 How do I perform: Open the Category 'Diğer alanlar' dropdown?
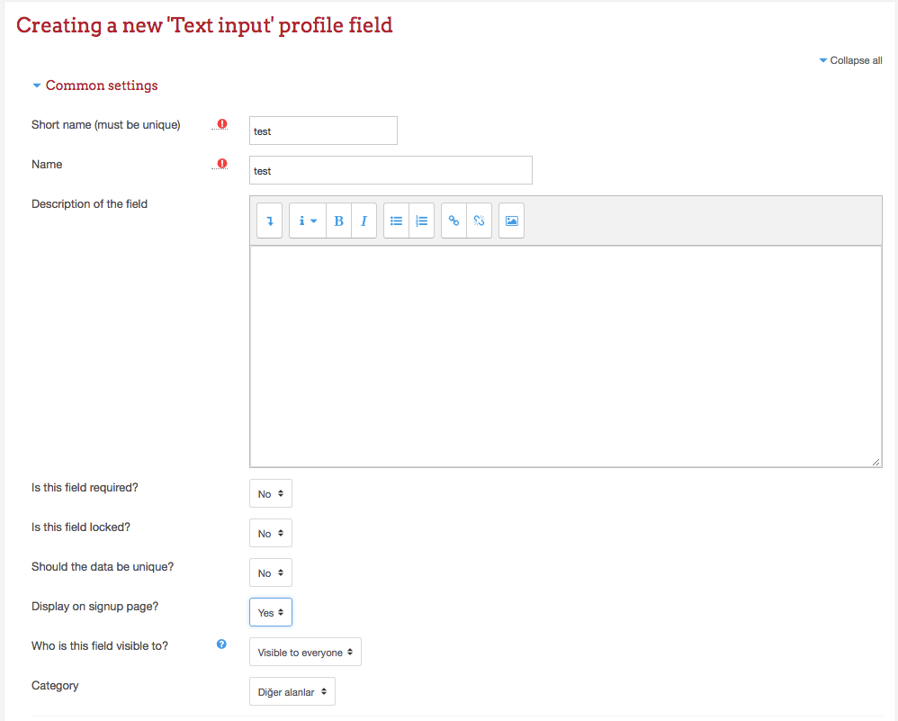point(292,692)
